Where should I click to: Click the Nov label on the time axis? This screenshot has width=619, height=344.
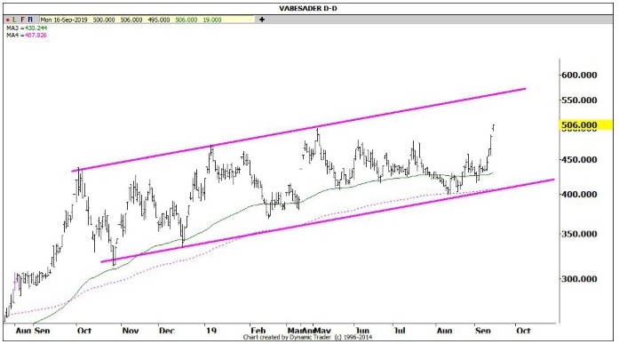[x=130, y=330]
